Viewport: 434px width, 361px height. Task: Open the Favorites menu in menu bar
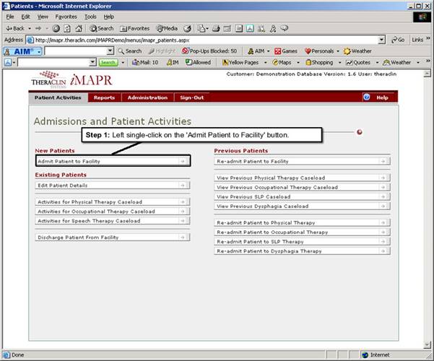(66, 16)
